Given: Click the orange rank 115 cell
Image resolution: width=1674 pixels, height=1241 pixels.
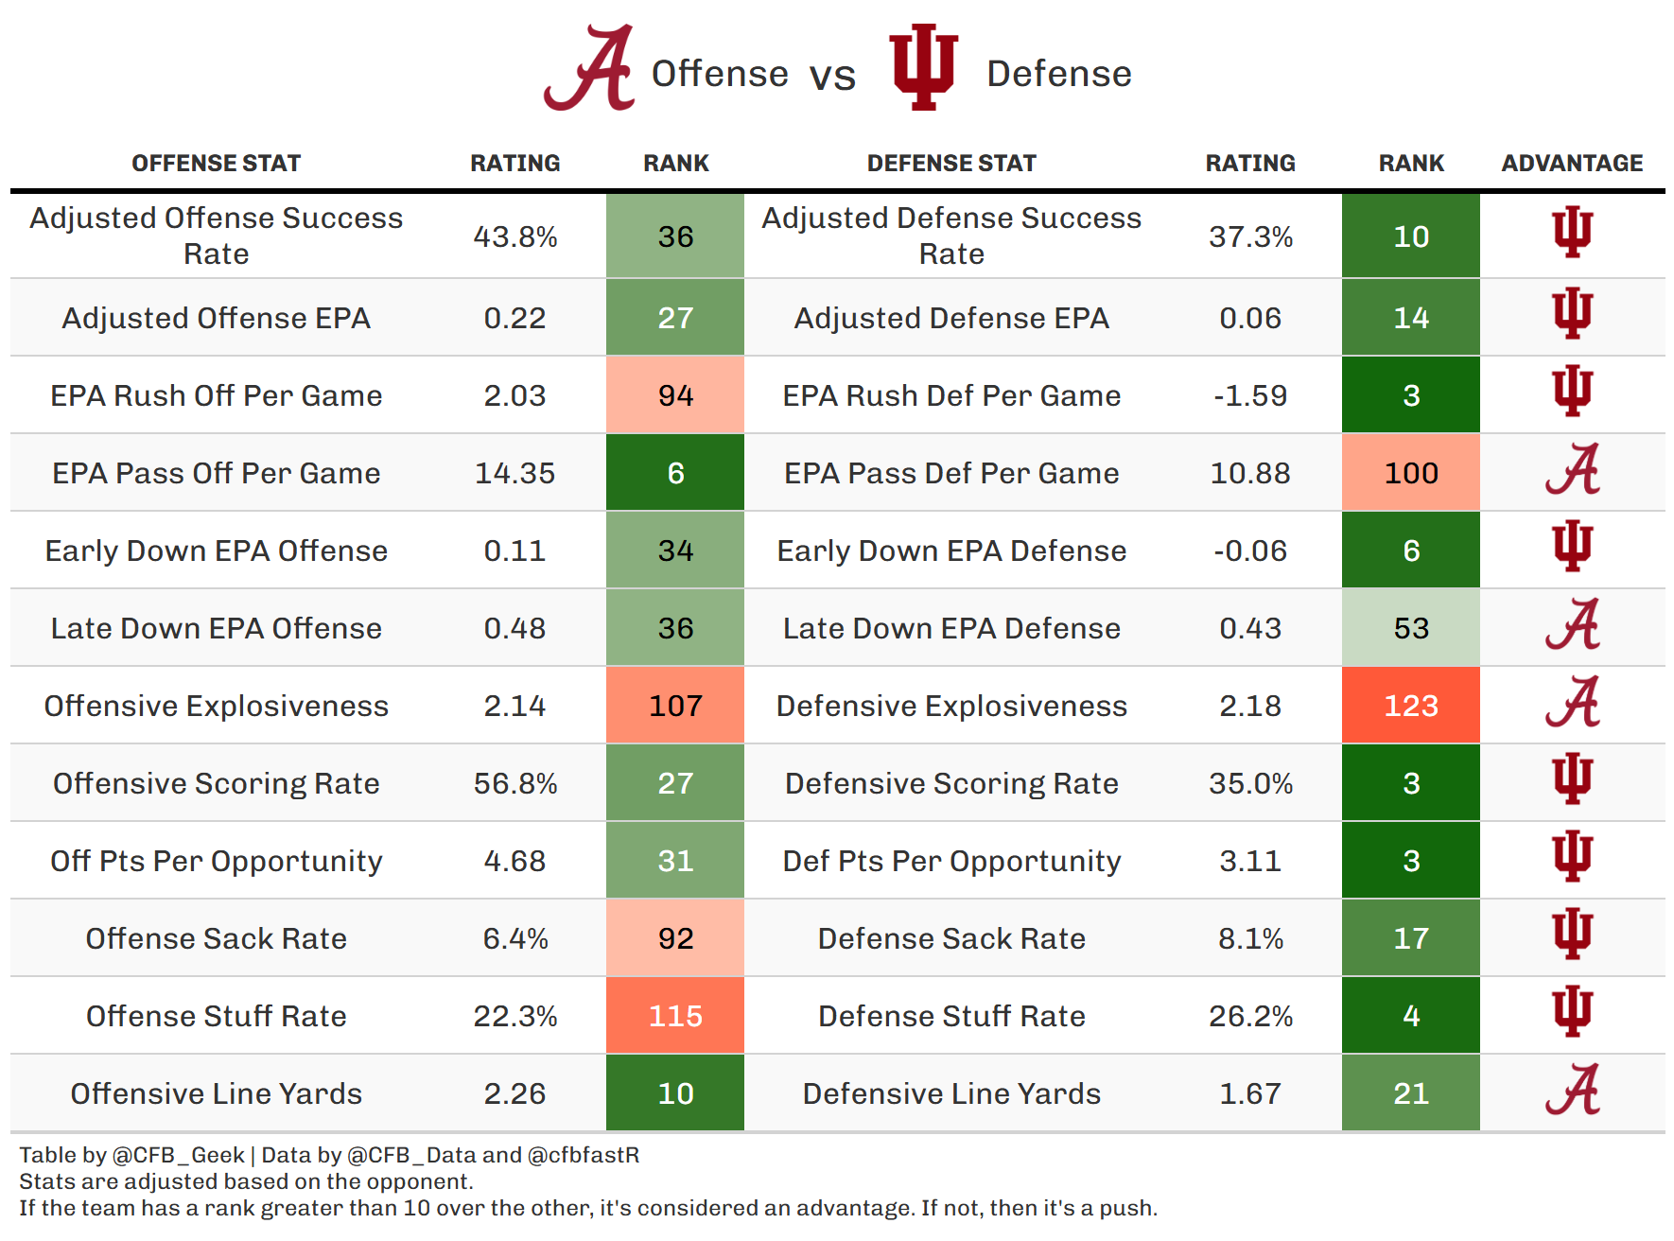Looking at the screenshot, I should coord(675,1016).
